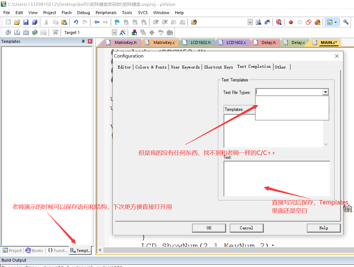Redo the last edit
Screen dimensions: 354x267
pyautogui.click(x=85, y=22)
